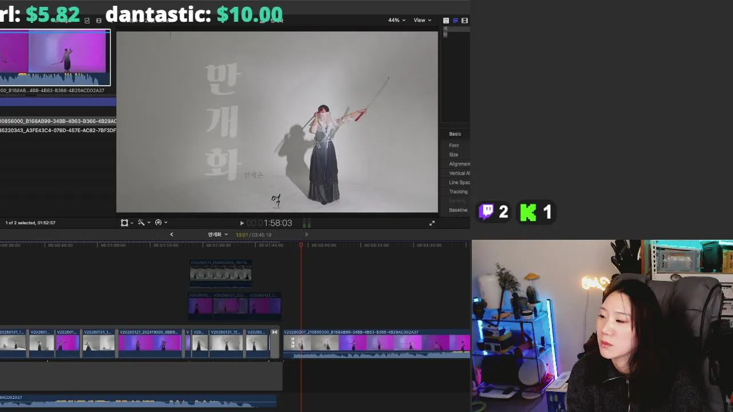The height and width of the screenshot is (412, 733).
Task: Select clip ending A3FE43C4-076D-457E in browser list
Action: pyautogui.click(x=58, y=130)
